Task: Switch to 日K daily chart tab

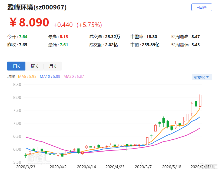Action: point(16,66)
